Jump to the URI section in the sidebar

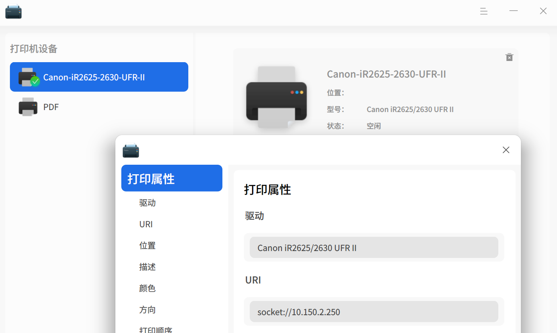(146, 224)
